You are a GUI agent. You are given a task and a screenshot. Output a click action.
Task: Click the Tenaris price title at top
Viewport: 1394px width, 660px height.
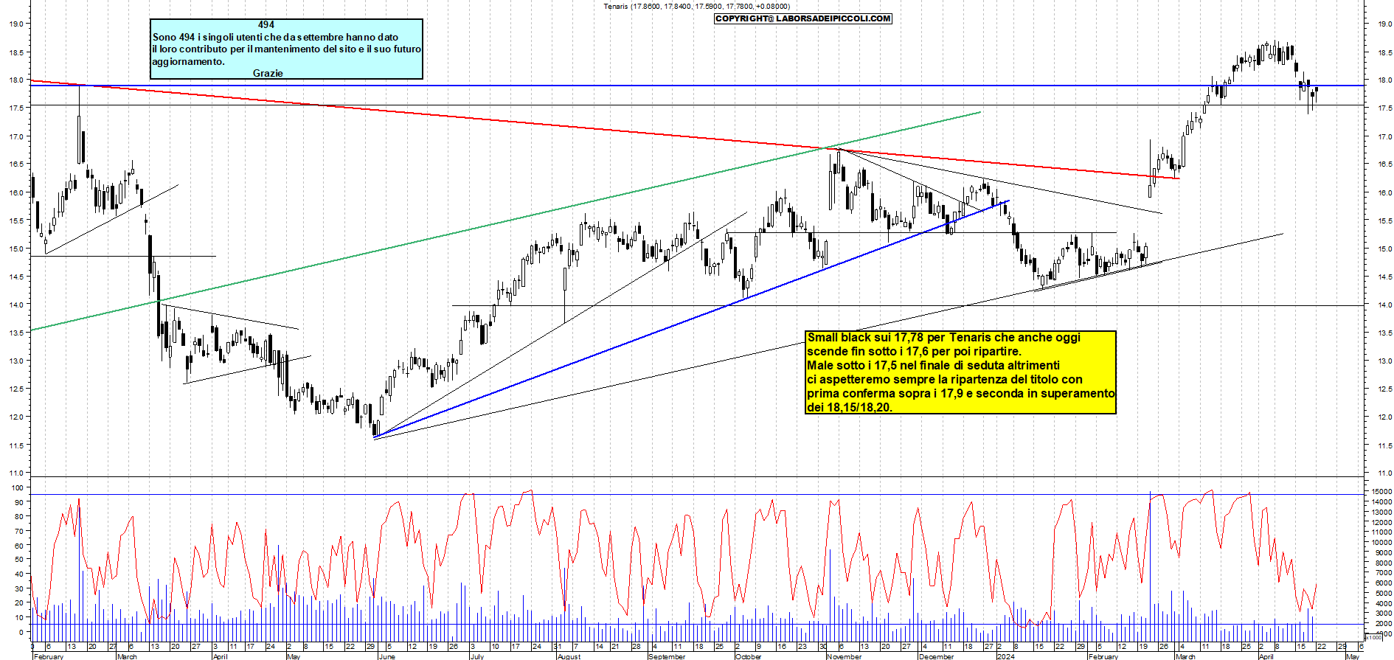pos(696,7)
